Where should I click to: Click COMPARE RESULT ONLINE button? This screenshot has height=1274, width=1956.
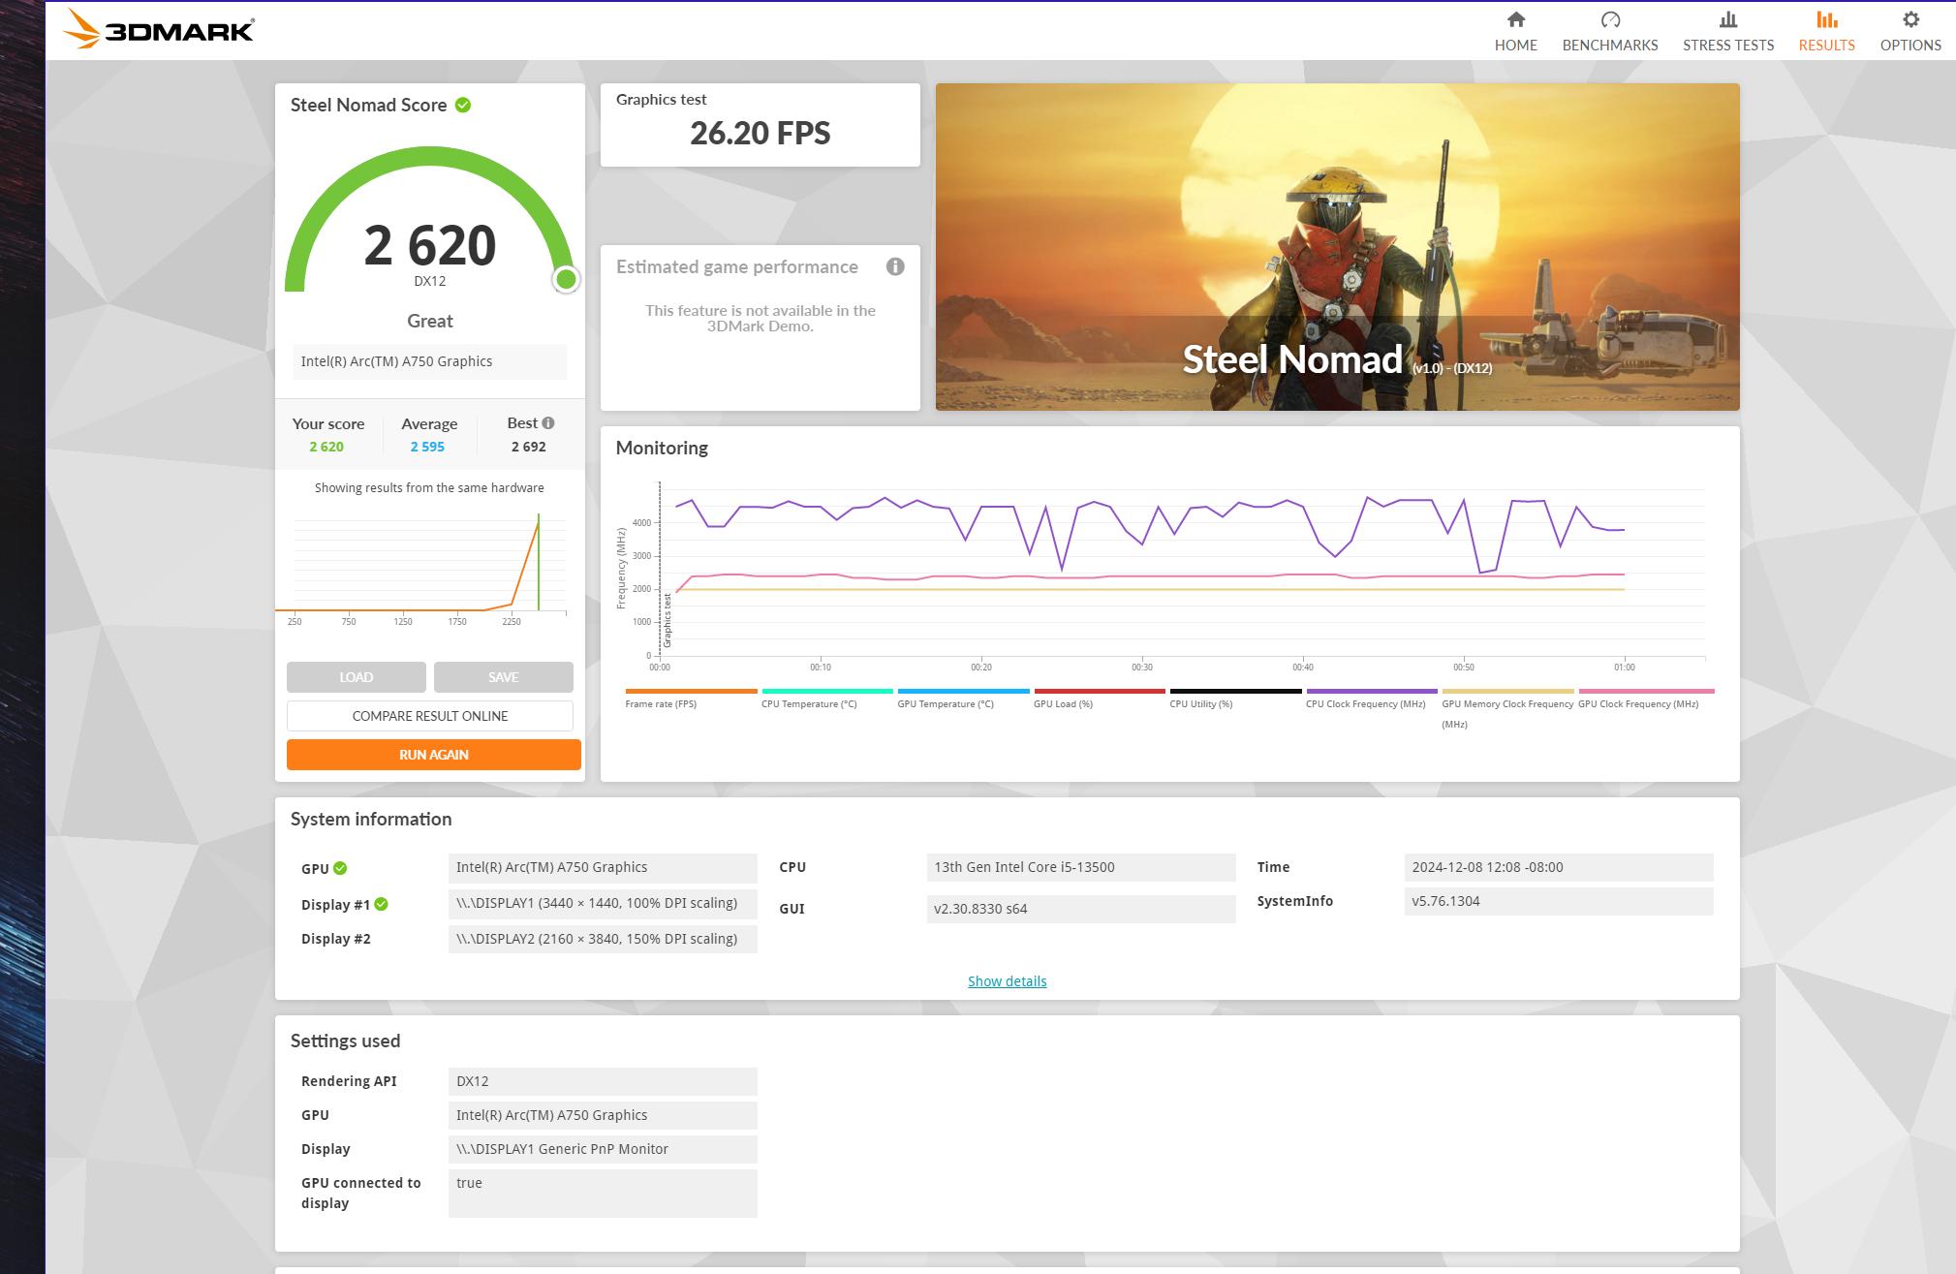coord(430,716)
